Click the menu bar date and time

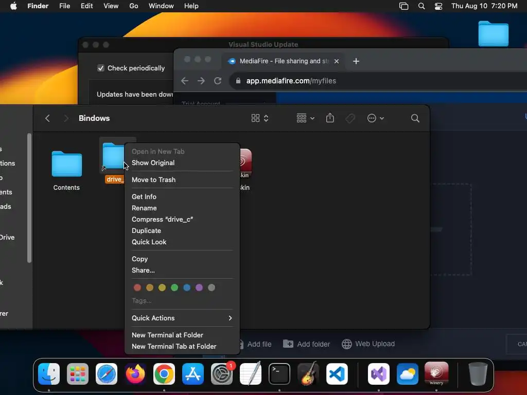(484, 6)
